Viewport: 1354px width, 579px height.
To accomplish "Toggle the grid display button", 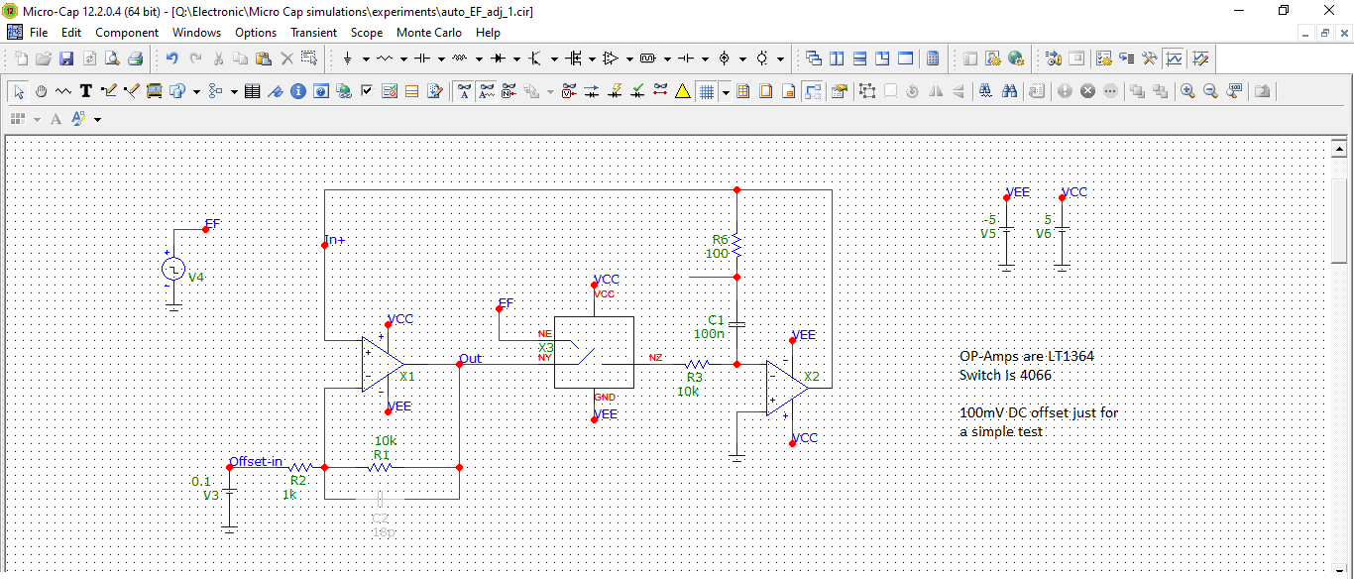I will (x=707, y=91).
